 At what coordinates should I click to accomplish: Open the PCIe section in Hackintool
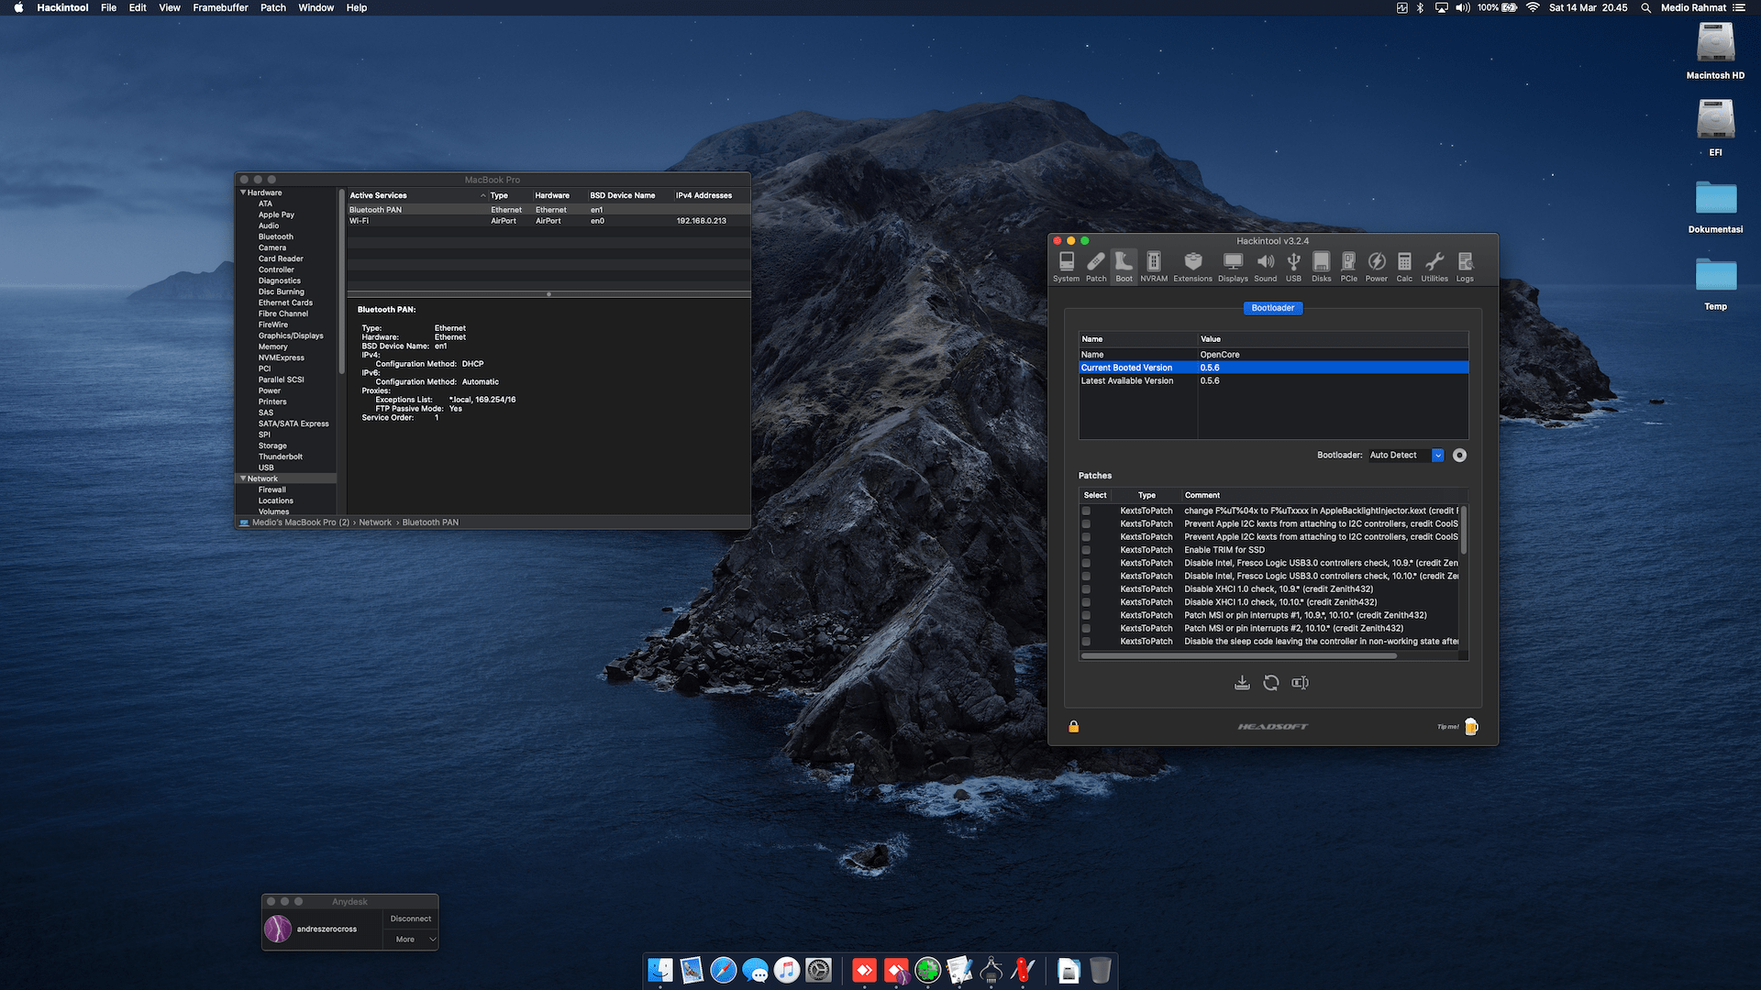click(1348, 267)
